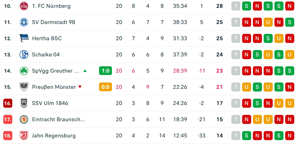The height and width of the screenshot is (144, 302).
Task: Click Nürnberg's grey upcoming match question mark
Action: coord(236,6)
